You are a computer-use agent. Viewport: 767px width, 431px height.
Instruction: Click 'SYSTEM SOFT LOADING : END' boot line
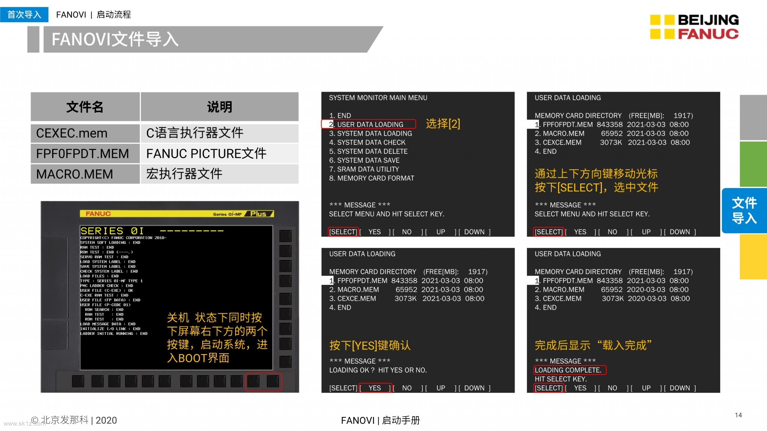click(110, 242)
